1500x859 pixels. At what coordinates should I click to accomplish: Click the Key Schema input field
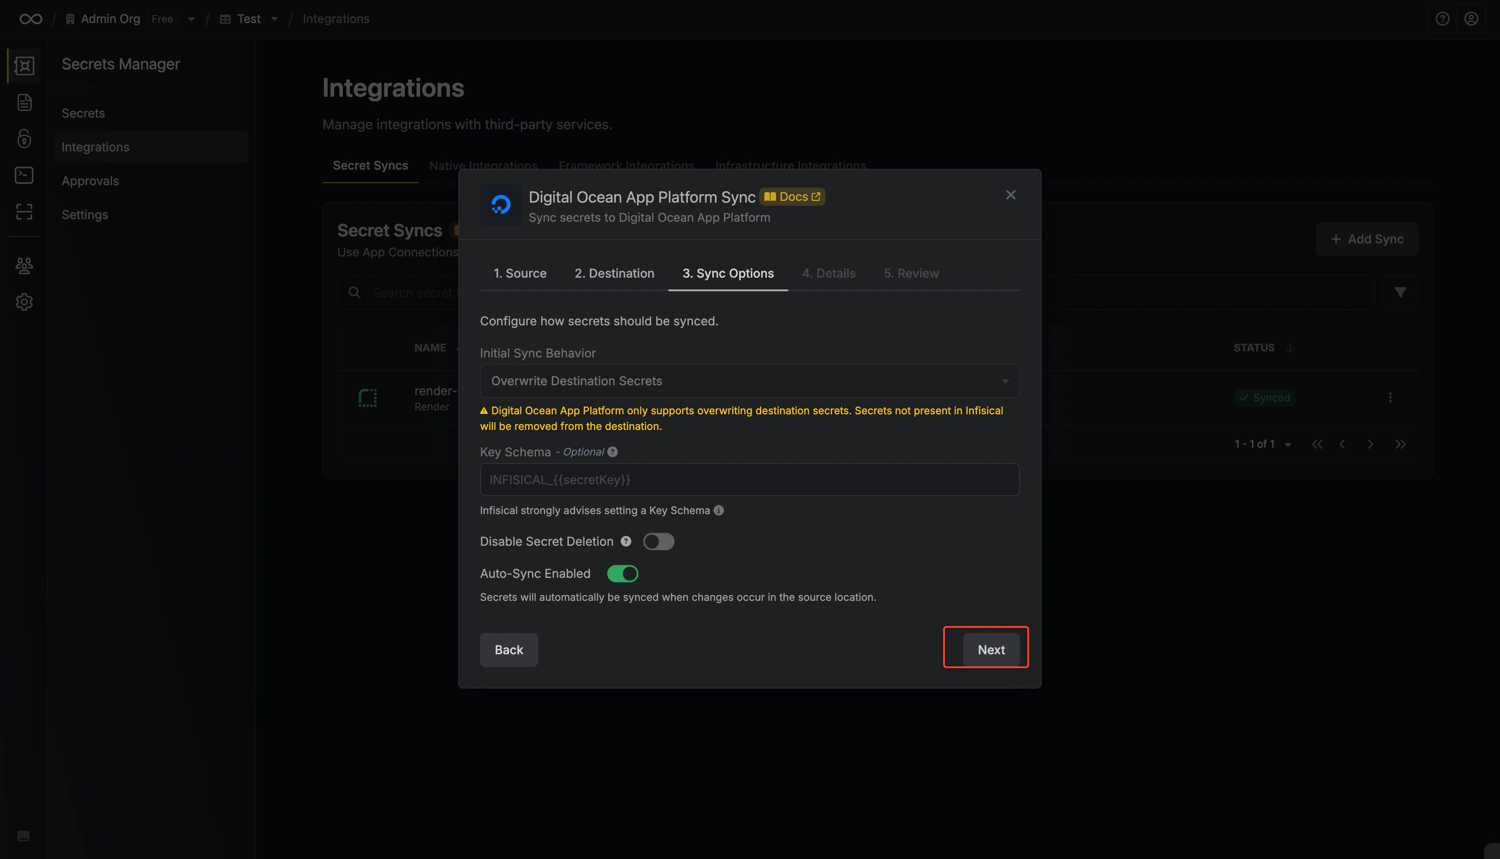pos(750,480)
